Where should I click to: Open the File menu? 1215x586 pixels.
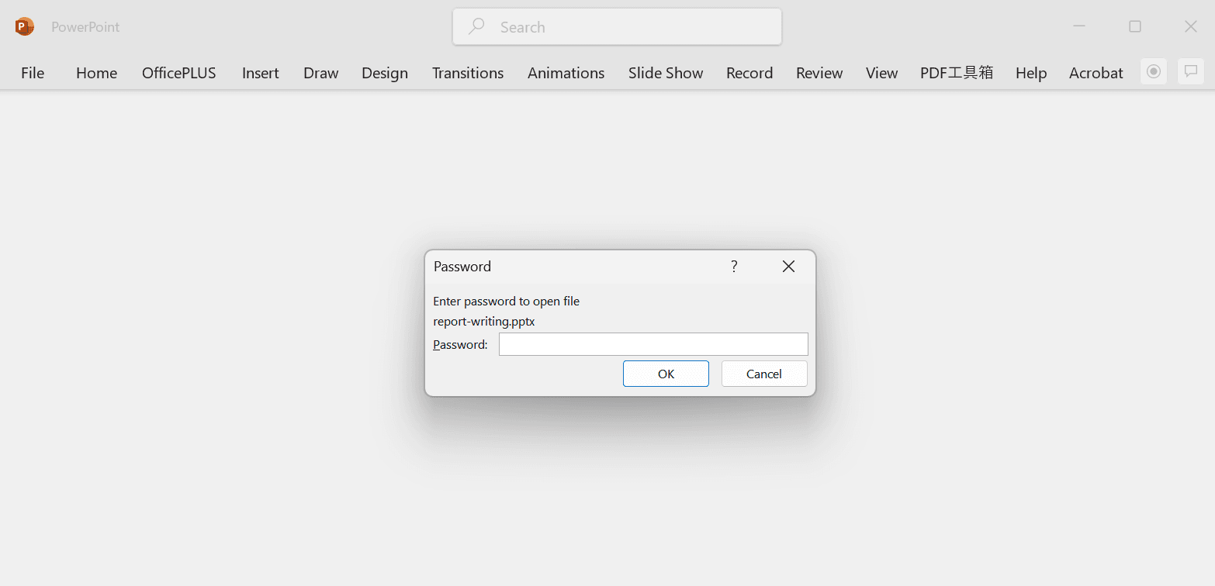coord(33,73)
